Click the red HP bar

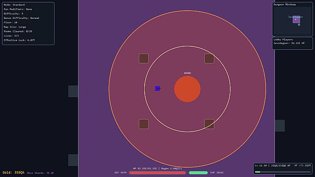pos(158,173)
